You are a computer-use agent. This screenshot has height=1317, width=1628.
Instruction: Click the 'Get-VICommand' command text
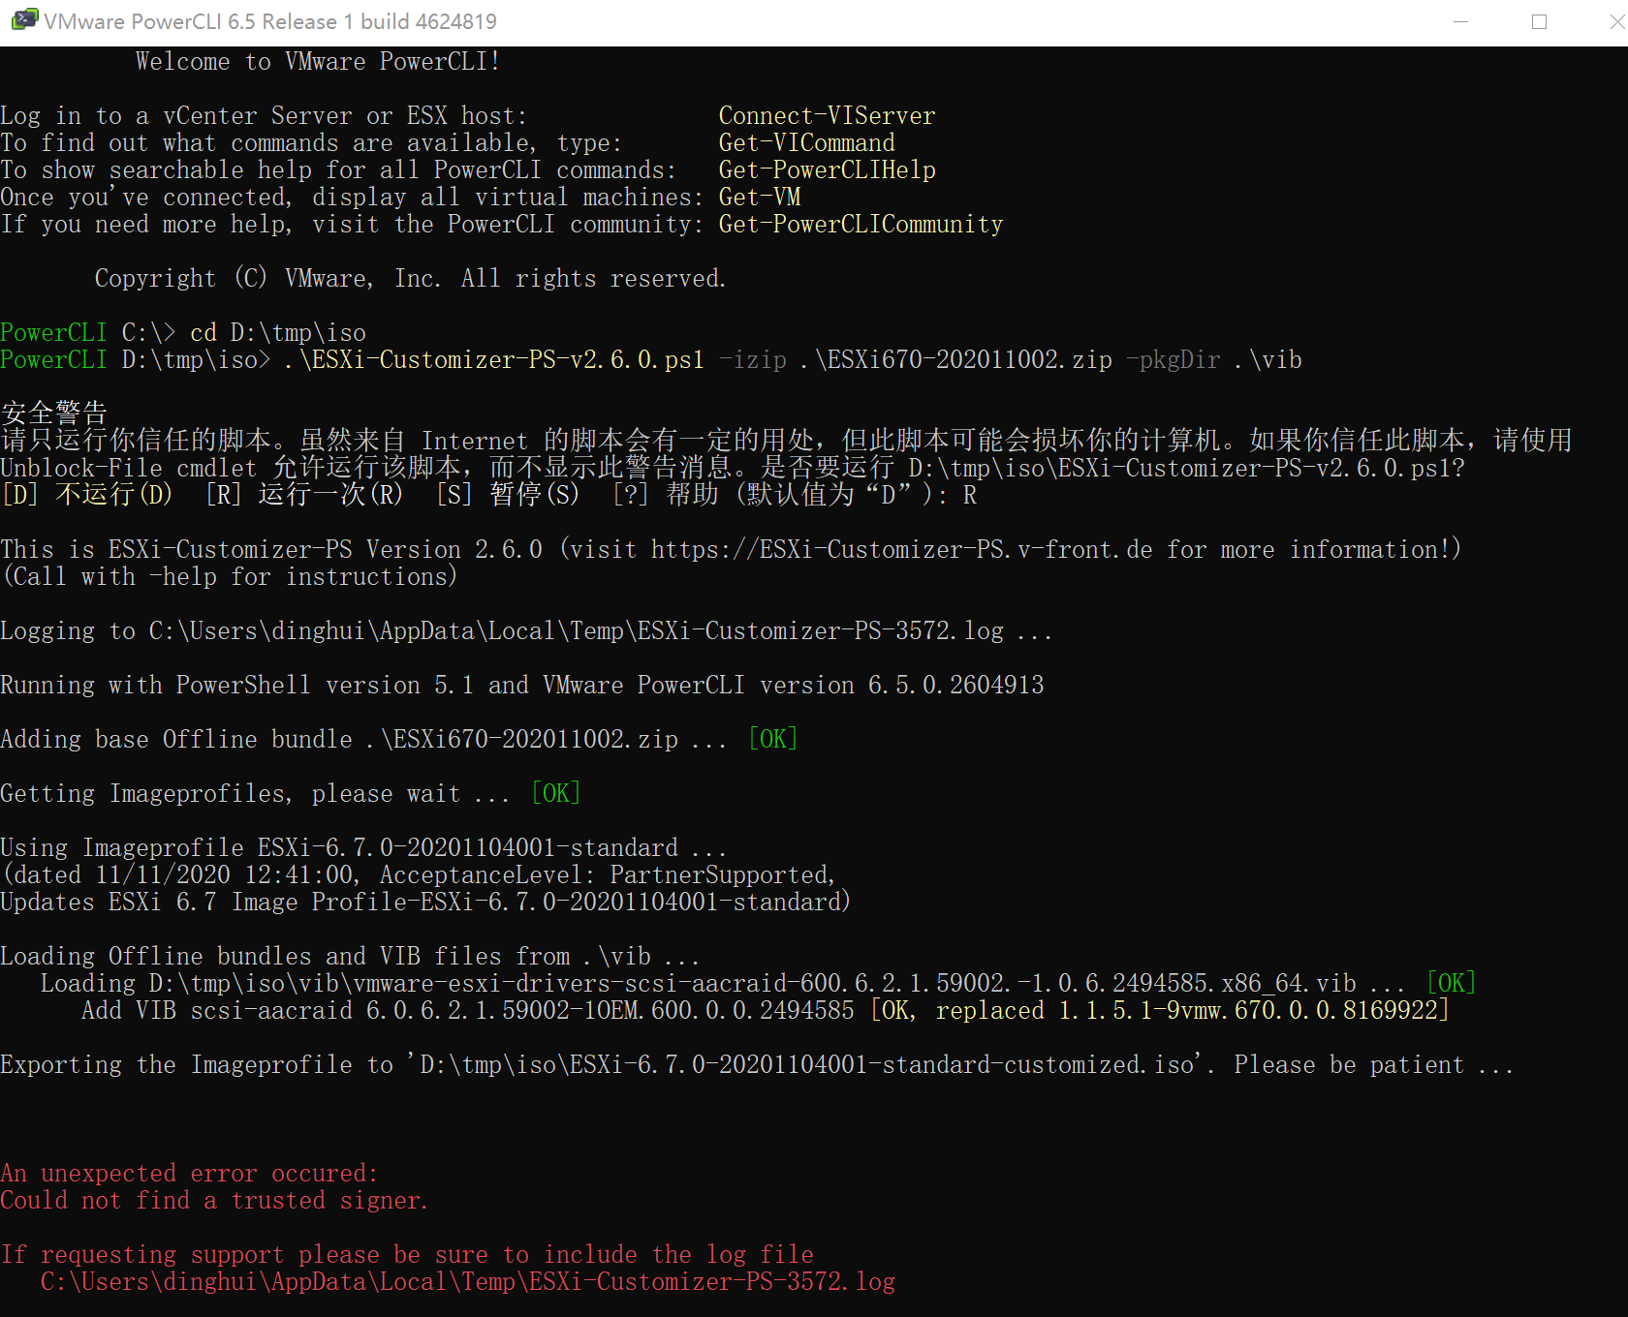[x=806, y=142]
